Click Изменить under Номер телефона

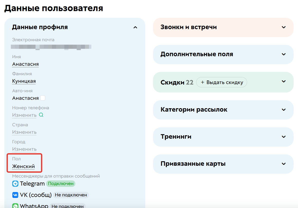click(24, 115)
